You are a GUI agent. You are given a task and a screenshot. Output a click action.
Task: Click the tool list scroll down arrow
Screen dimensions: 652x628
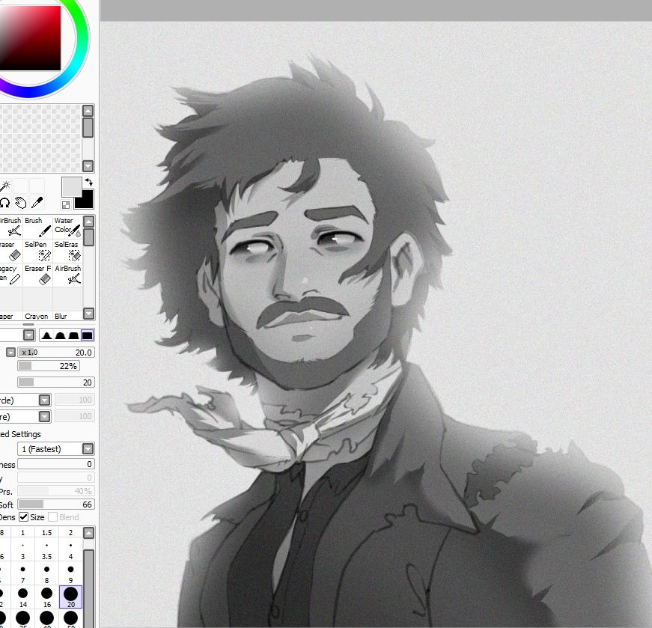88,313
